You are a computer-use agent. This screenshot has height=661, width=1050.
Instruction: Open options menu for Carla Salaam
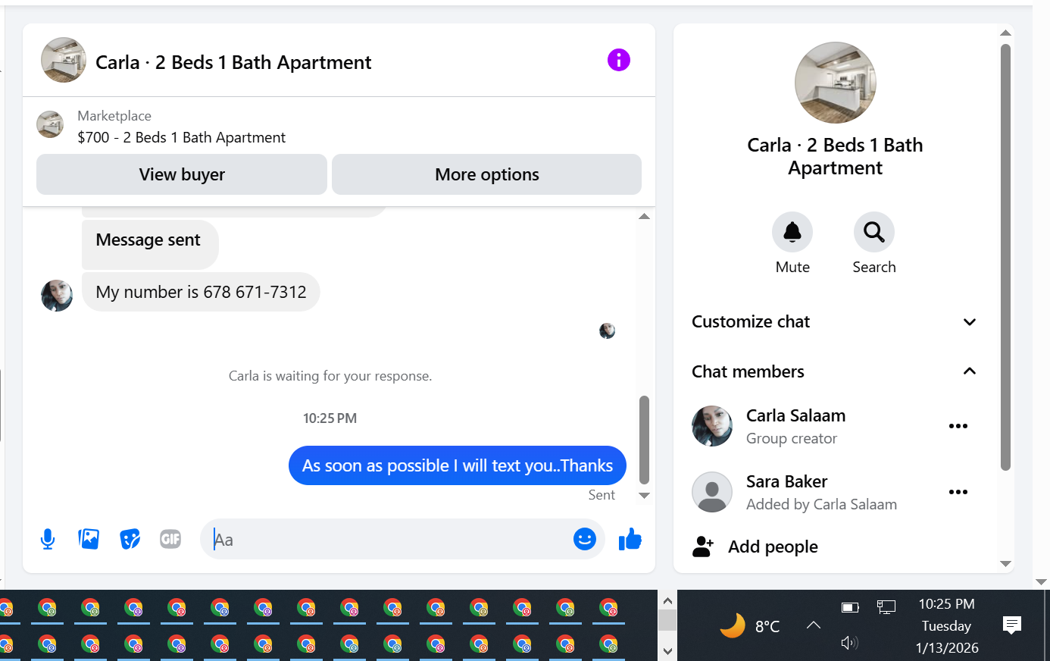[x=958, y=426]
